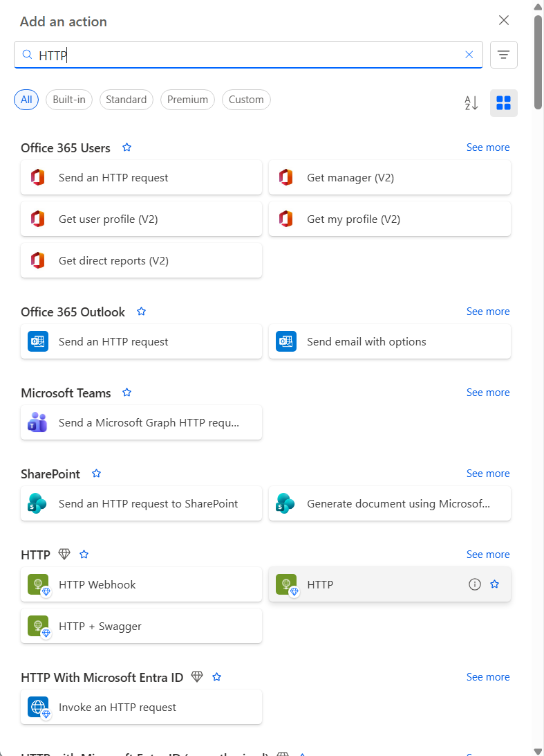Switch filter to Built-in actions

pos(68,100)
